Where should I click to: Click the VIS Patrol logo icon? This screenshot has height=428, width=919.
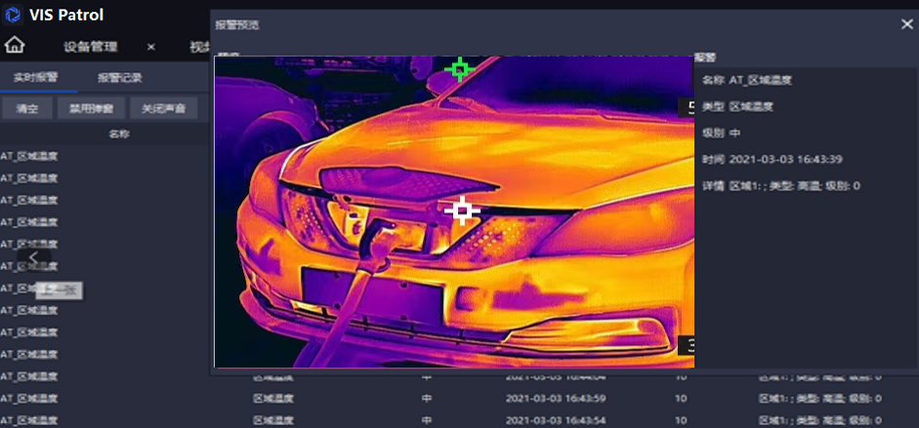(14, 15)
